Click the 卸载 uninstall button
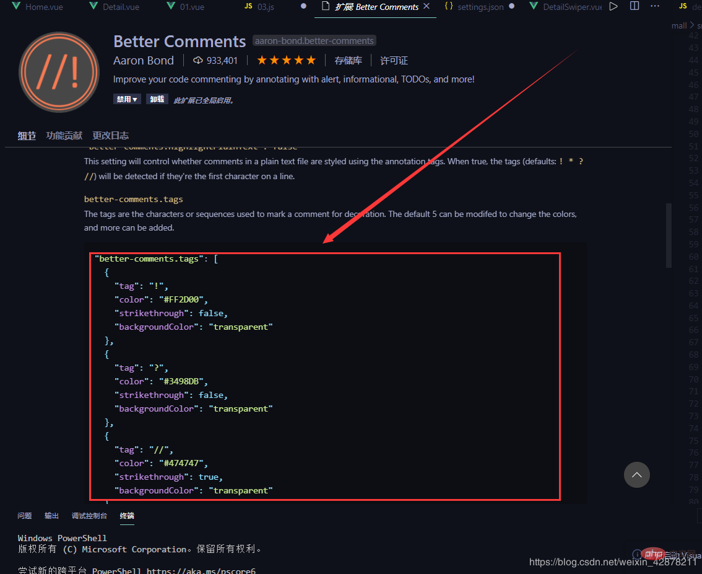This screenshot has width=702, height=574. pos(157,99)
